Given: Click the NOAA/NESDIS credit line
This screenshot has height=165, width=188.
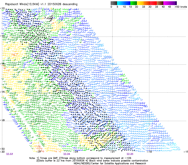Looking at the screenshot, I should coord(110,163).
